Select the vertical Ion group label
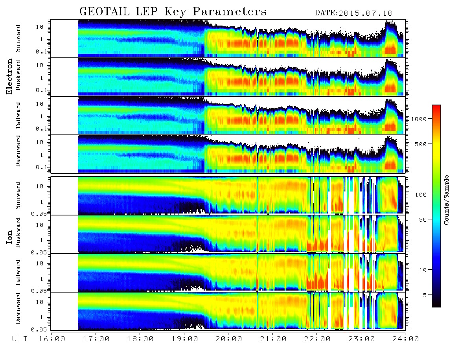The image size is (449, 346). point(9,237)
